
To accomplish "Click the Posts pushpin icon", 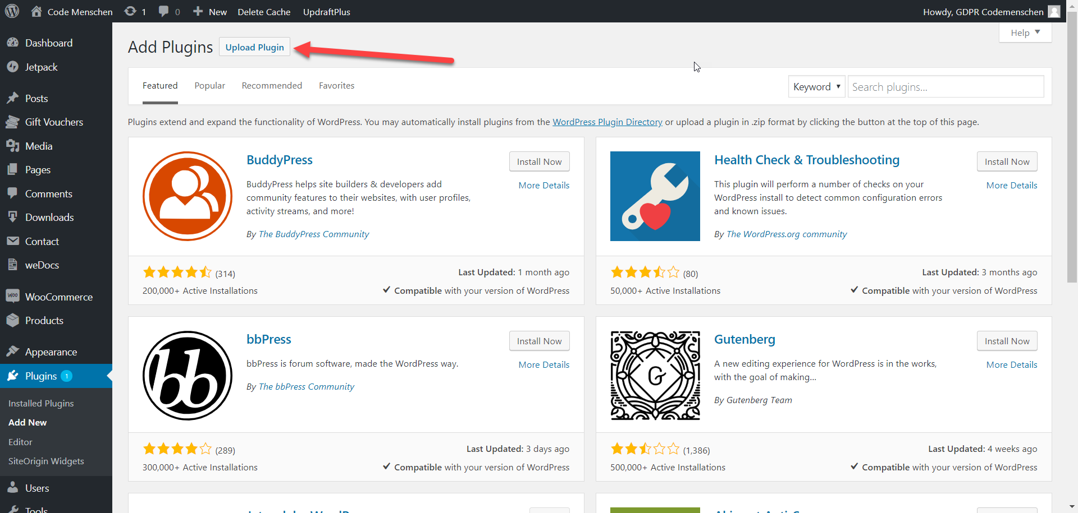I will (12, 98).
